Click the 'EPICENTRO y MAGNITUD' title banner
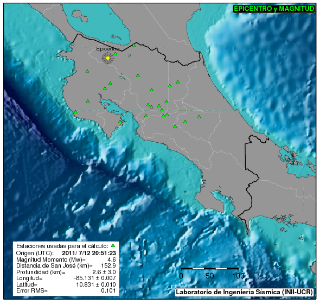320x304 pixels. (x=274, y=9)
